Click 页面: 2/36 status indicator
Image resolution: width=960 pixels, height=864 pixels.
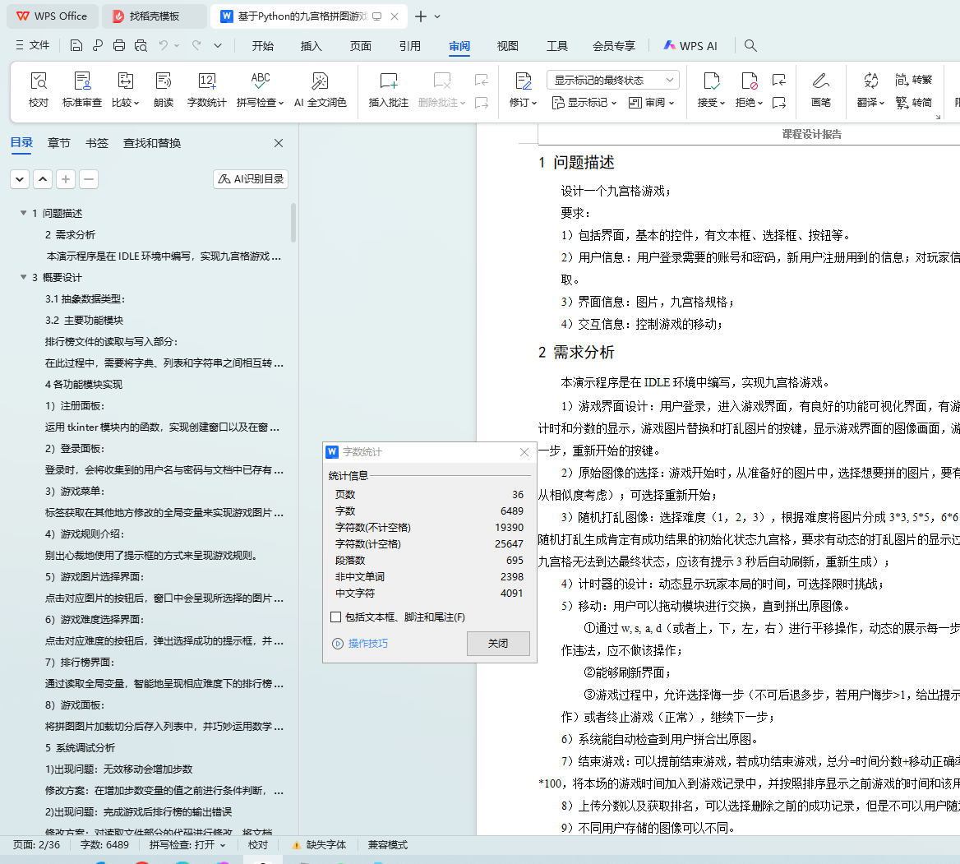[37, 845]
